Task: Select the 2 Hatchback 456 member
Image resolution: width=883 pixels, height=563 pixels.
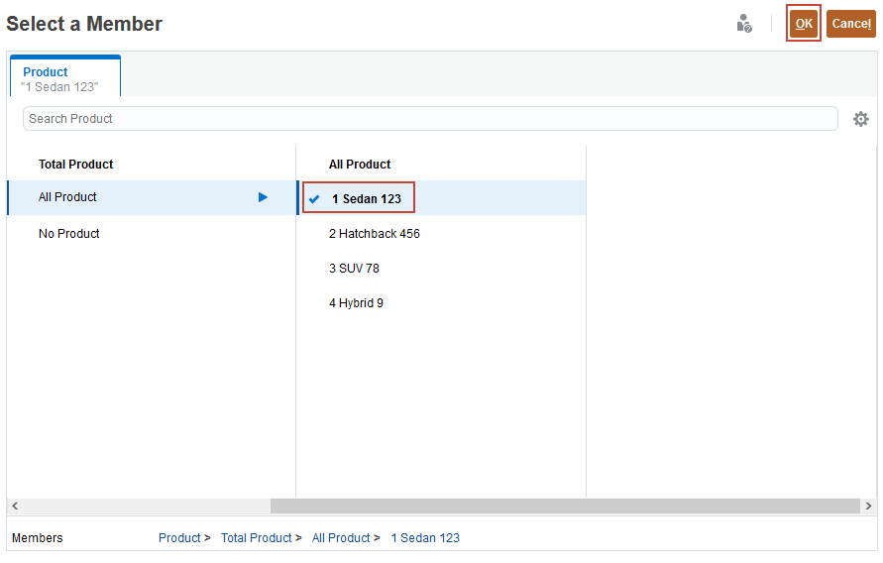Action: pyautogui.click(x=375, y=234)
